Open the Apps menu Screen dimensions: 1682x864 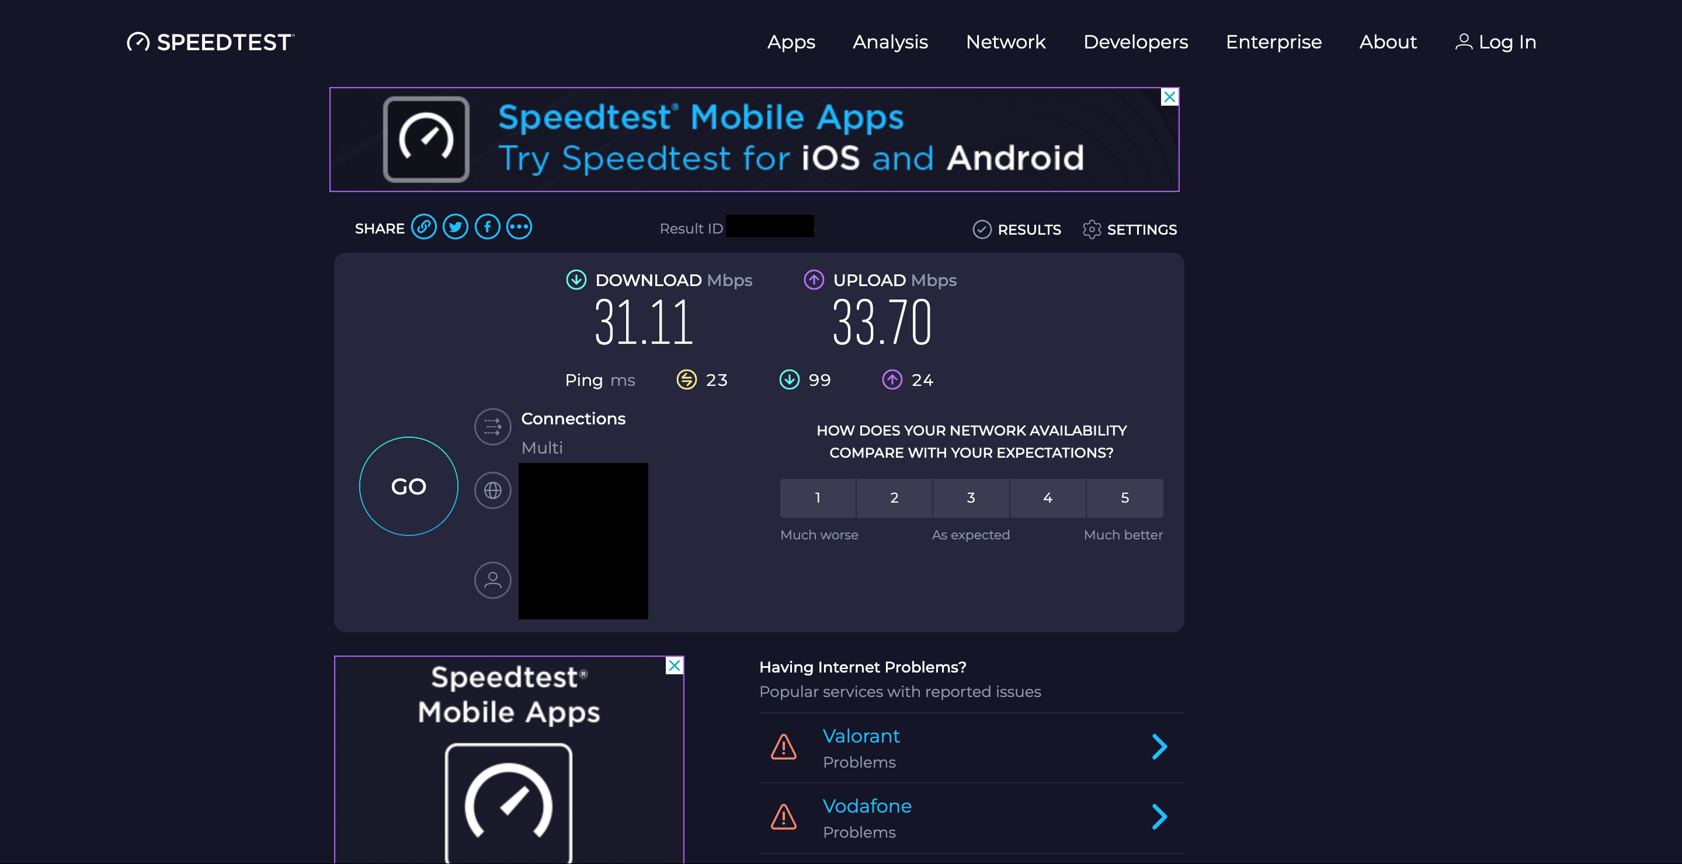click(791, 43)
